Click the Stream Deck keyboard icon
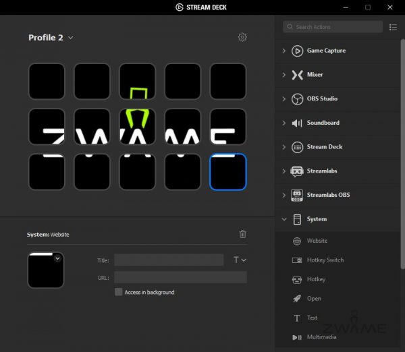 pyautogui.click(x=297, y=147)
